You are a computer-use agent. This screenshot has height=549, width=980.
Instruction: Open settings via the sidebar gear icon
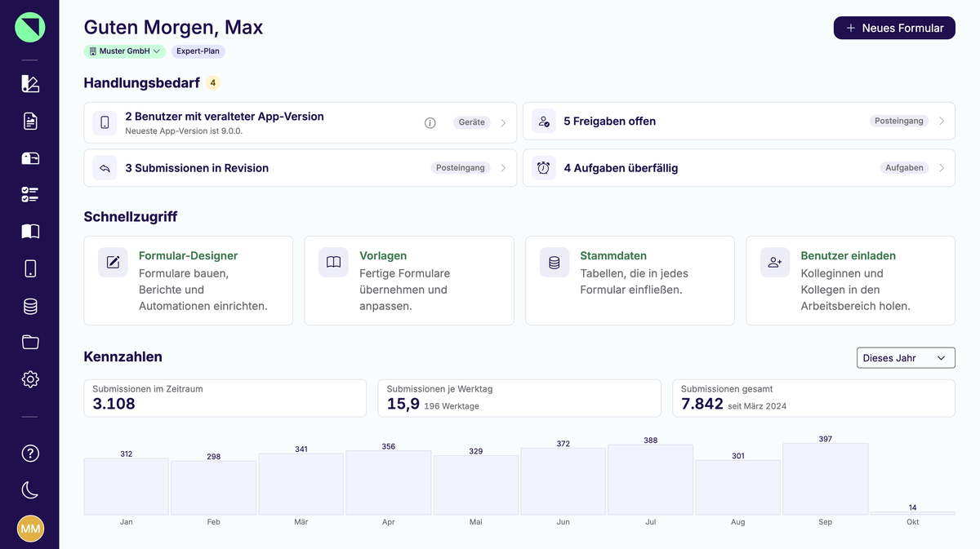30,379
